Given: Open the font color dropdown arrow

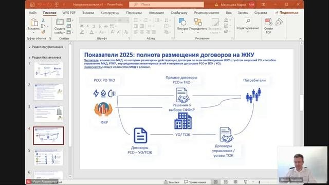Looking at the screenshot, I should pyautogui.click(x=96, y=32).
